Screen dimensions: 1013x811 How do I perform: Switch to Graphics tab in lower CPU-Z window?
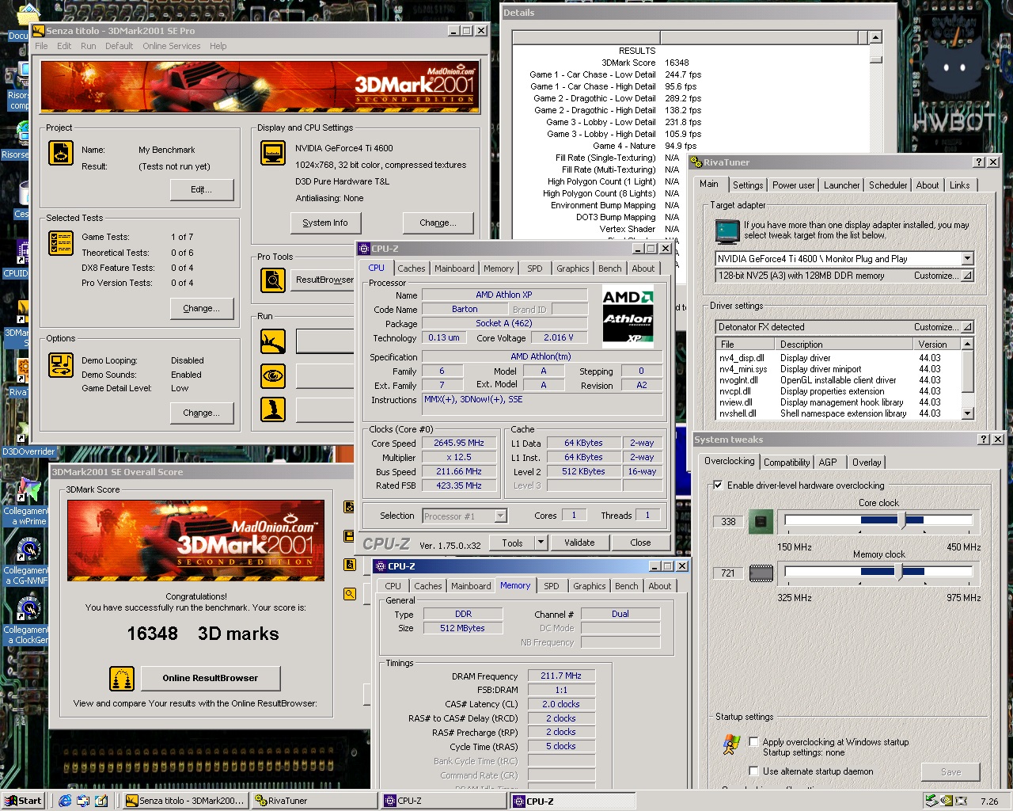(590, 586)
